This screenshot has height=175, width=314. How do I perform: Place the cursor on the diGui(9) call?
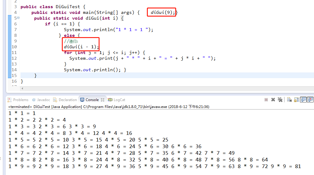click(x=163, y=12)
